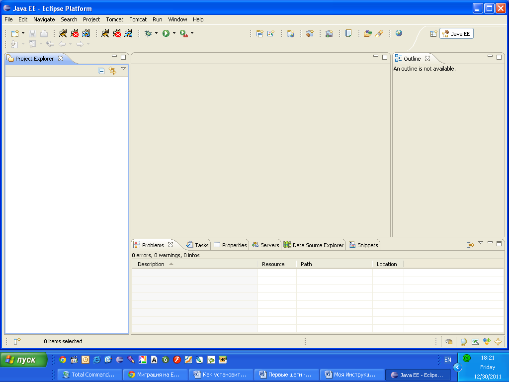The image size is (509, 382).
Task: Click the Search flashlight icon
Action: (x=379, y=33)
